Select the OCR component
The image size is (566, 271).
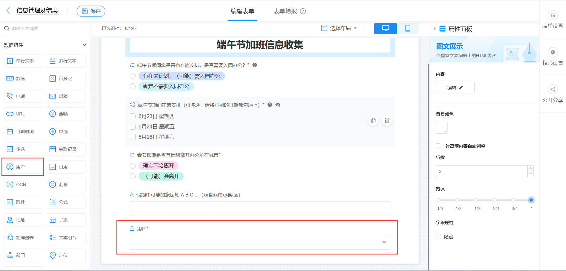click(23, 184)
